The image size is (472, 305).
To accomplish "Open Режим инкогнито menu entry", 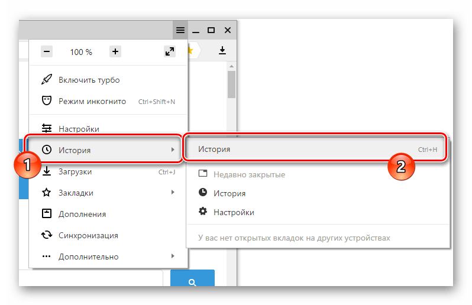I will [x=108, y=101].
